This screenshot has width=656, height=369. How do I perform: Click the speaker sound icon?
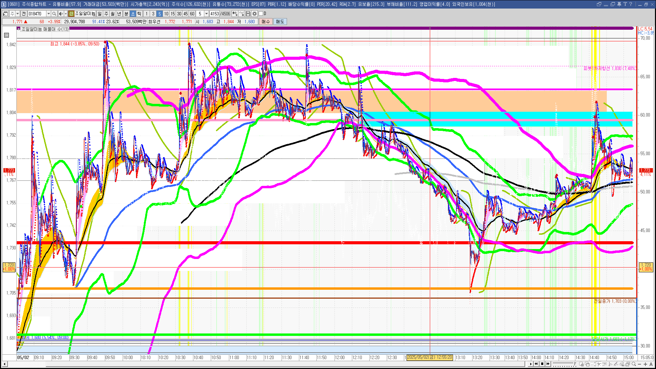[x=60, y=14]
